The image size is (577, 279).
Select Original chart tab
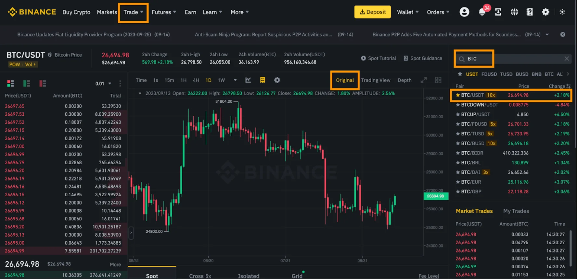[x=345, y=80]
